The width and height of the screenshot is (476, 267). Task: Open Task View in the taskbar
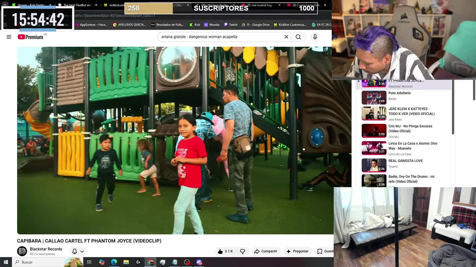pos(89,262)
